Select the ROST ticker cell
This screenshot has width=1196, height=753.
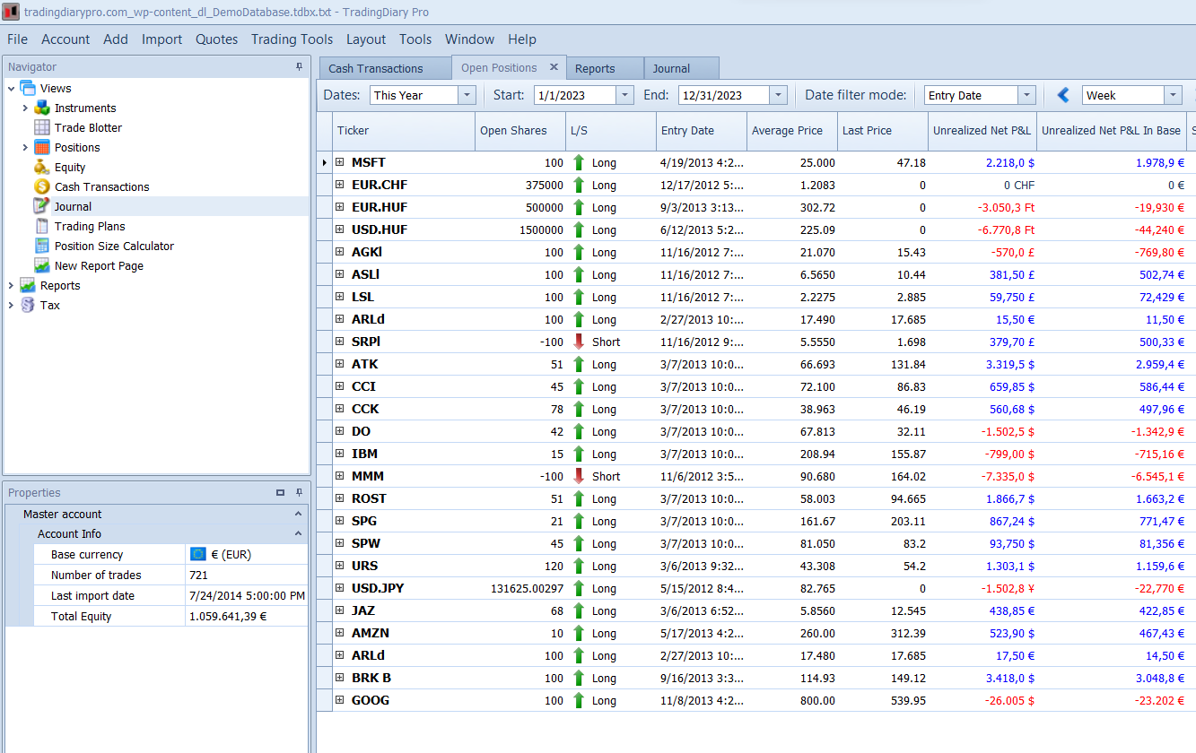coord(404,498)
